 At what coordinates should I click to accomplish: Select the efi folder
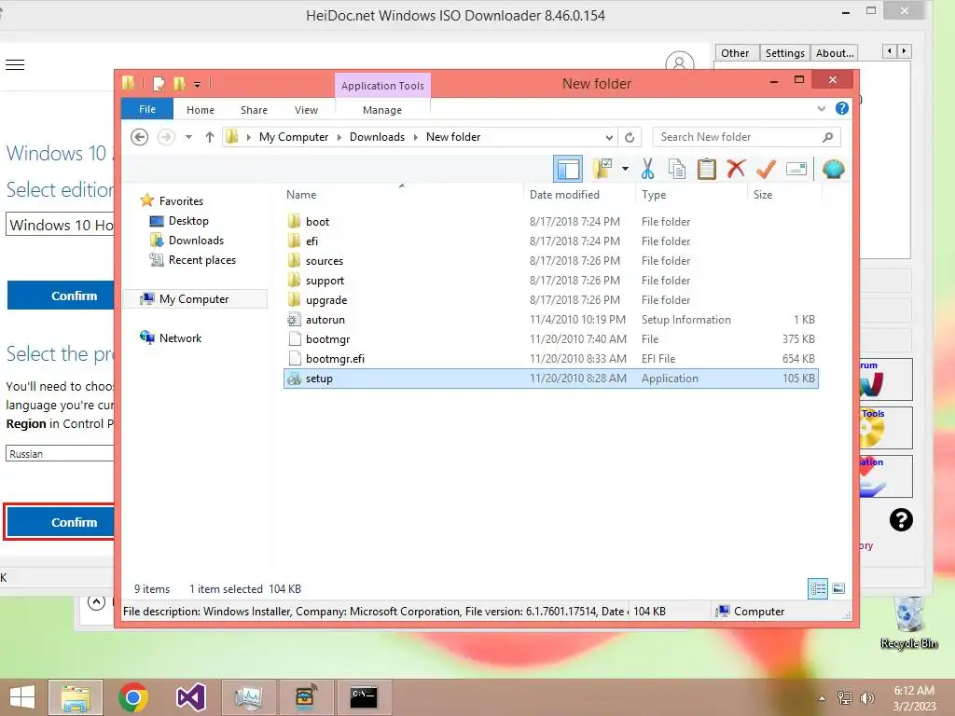pos(550,241)
